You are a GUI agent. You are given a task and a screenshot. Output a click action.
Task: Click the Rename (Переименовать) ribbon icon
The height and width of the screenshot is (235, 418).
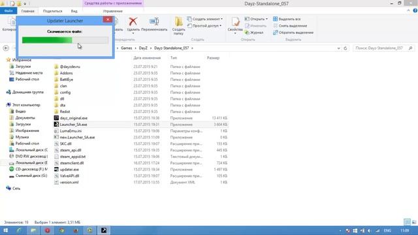point(154,22)
